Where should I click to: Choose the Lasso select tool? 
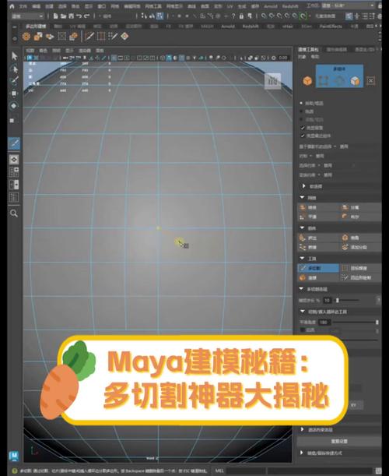point(14,69)
